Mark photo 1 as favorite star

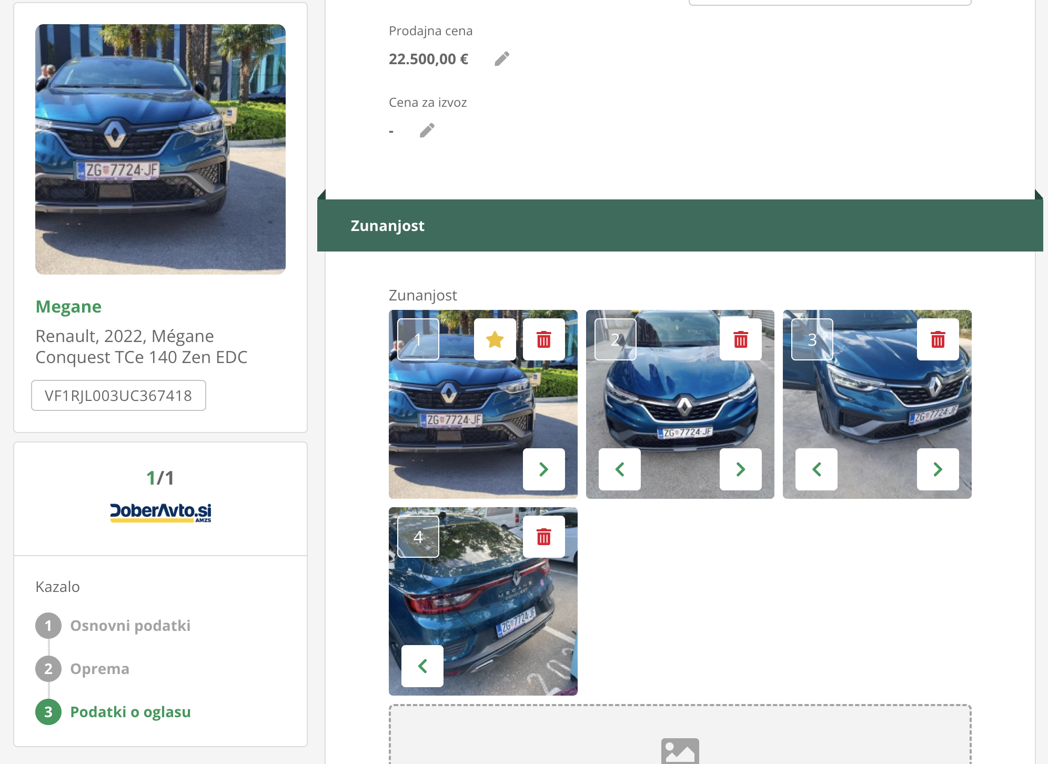[x=495, y=339]
